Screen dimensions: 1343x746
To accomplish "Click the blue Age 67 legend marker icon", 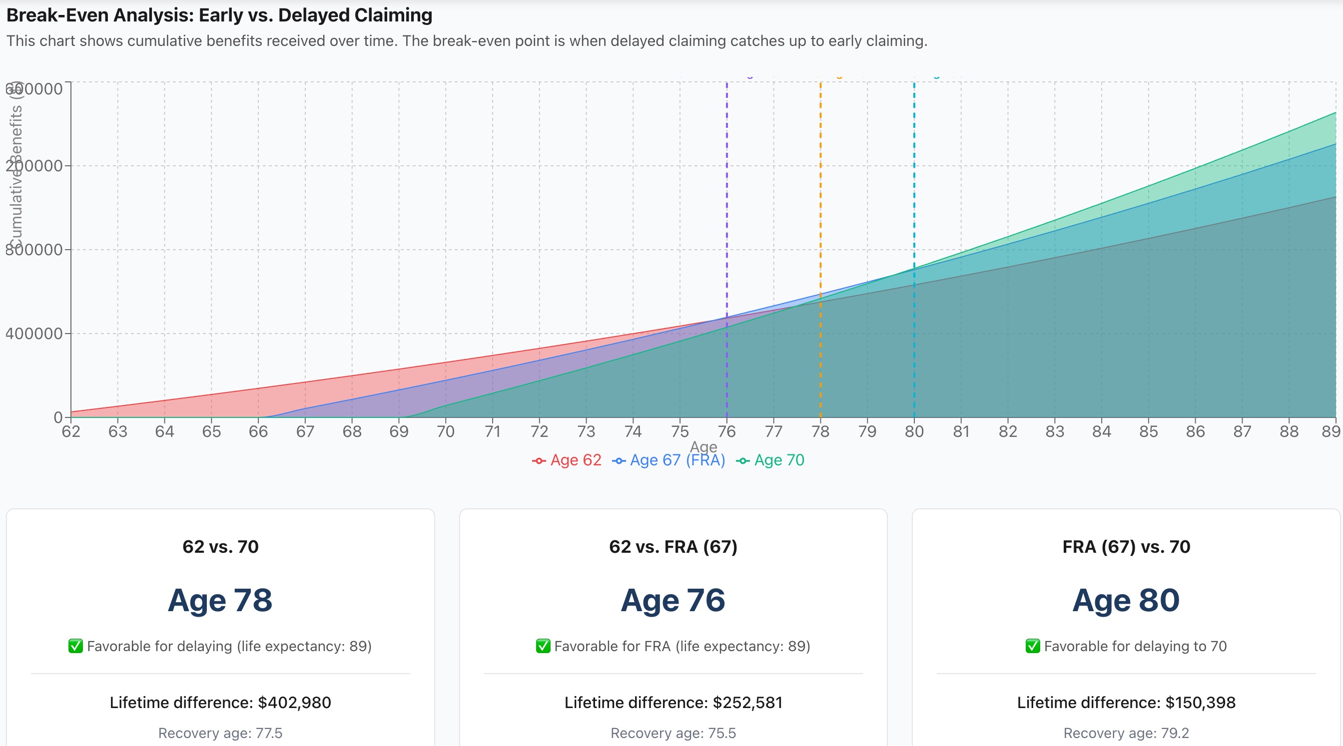I will [x=619, y=460].
